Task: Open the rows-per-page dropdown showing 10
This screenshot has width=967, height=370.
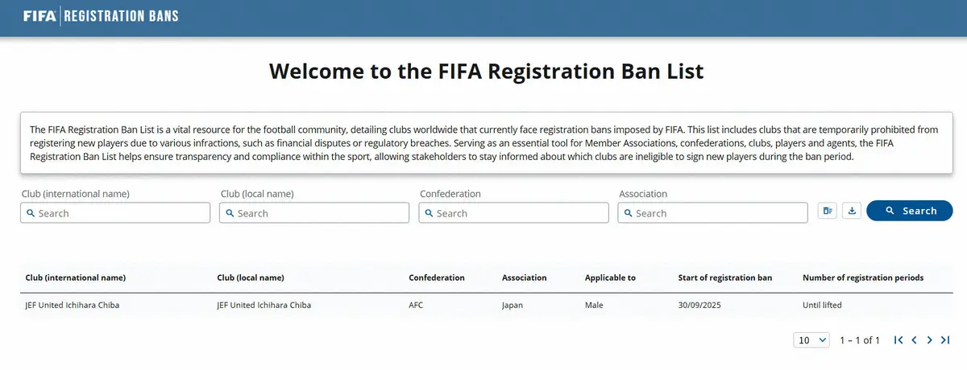Action: (811, 340)
